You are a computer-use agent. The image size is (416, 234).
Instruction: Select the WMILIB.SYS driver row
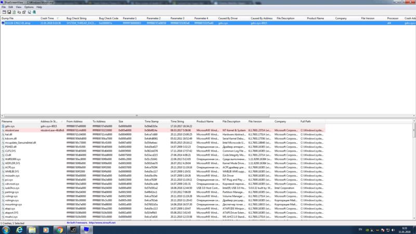(163, 172)
